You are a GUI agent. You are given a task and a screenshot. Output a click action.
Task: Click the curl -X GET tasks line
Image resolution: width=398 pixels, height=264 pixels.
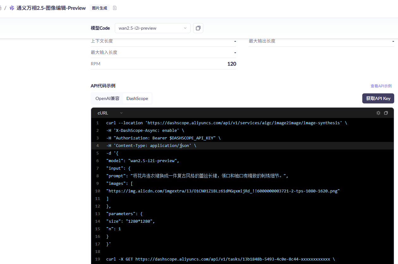tap(220, 259)
